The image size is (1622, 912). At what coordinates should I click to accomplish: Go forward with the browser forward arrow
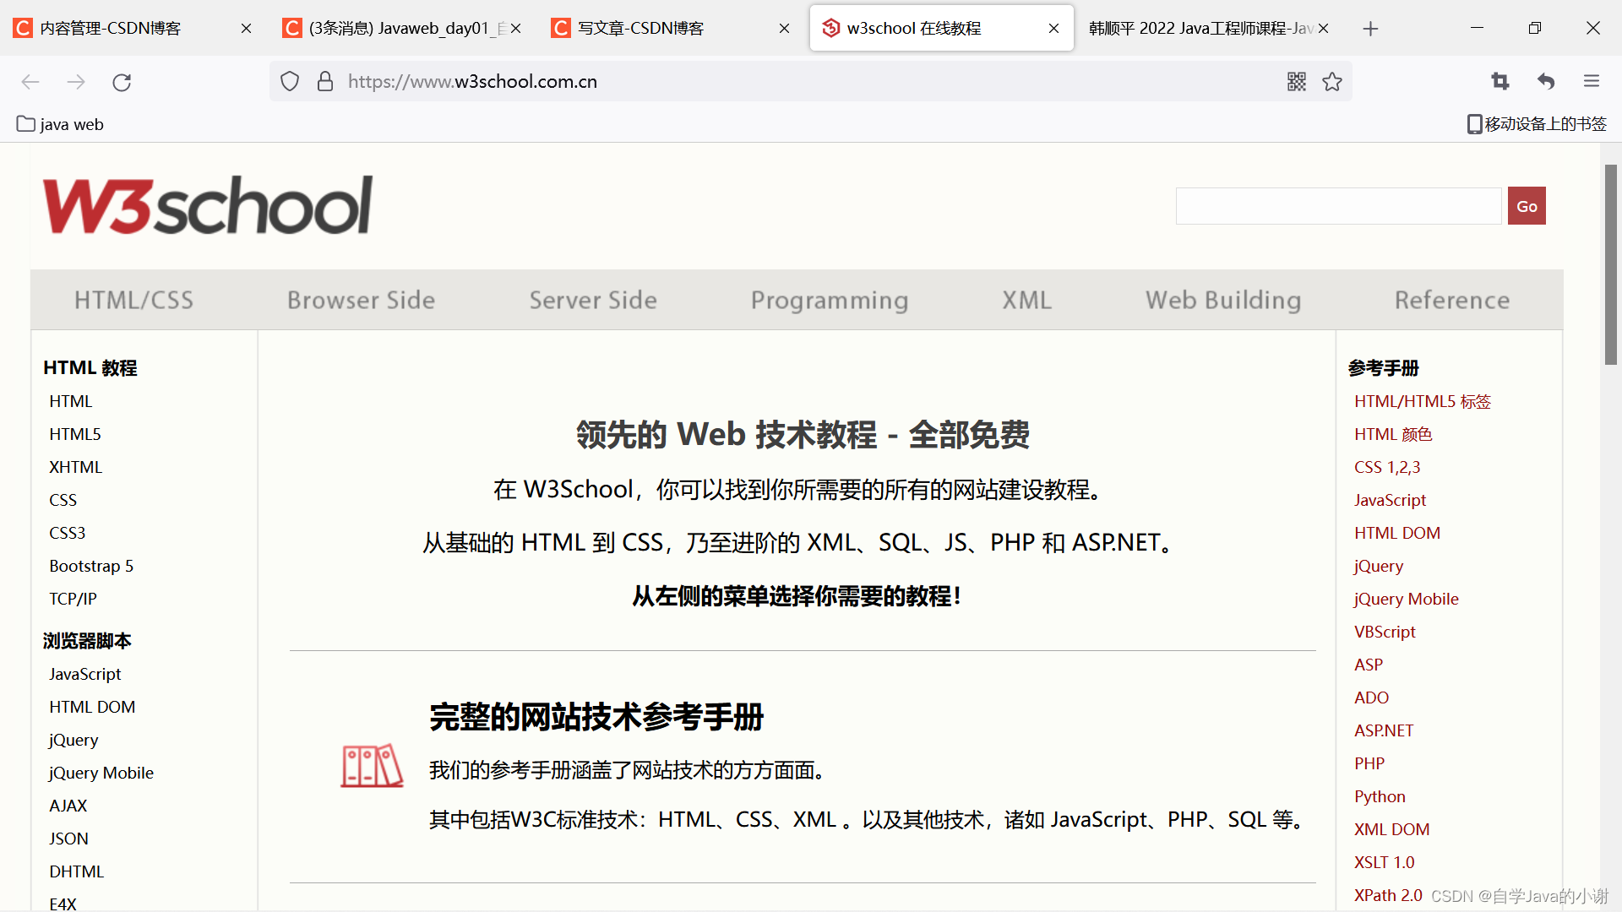pyautogui.click(x=76, y=82)
